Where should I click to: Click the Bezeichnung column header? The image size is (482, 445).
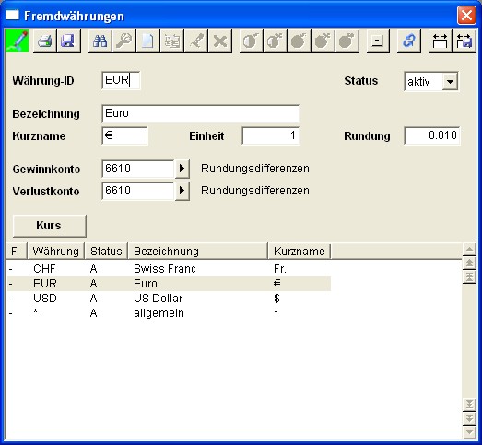[197, 252]
